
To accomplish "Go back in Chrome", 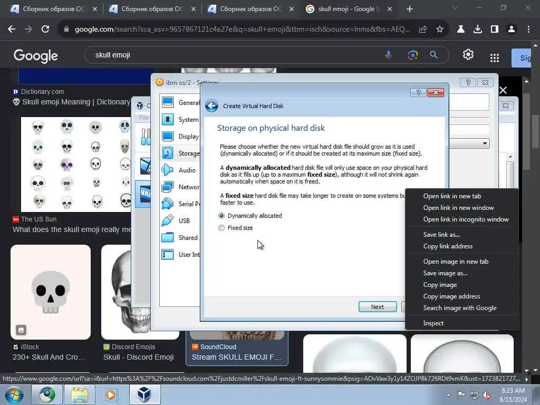I will pyautogui.click(x=12, y=30).
